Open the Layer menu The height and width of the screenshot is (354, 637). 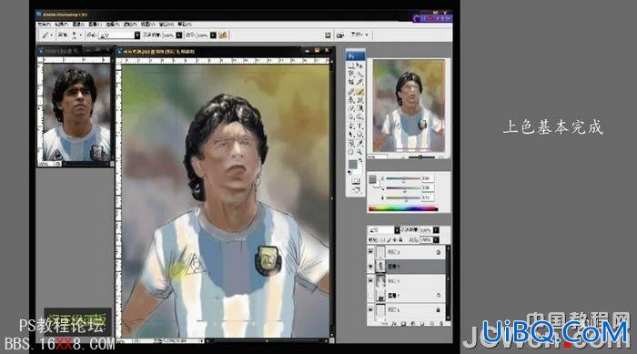click(95, 25)
